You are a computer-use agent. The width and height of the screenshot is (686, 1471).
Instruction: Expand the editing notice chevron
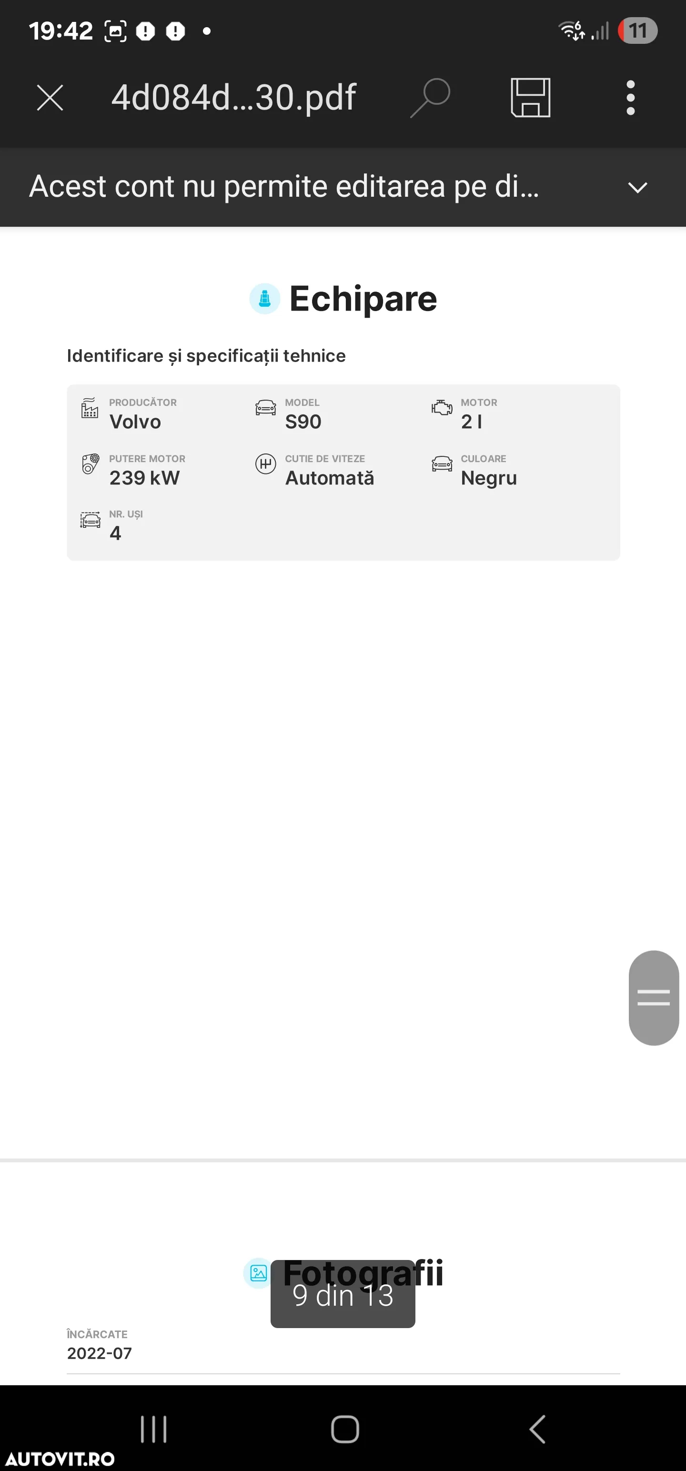point(637,187)
